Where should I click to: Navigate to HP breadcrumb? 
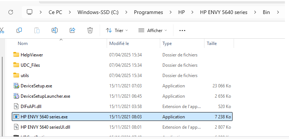[x=181, y=12]
